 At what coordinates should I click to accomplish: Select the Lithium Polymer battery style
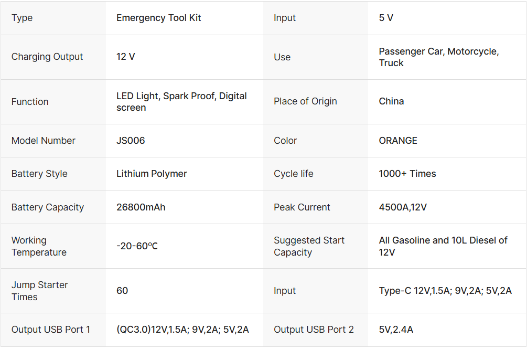point(152,174)
